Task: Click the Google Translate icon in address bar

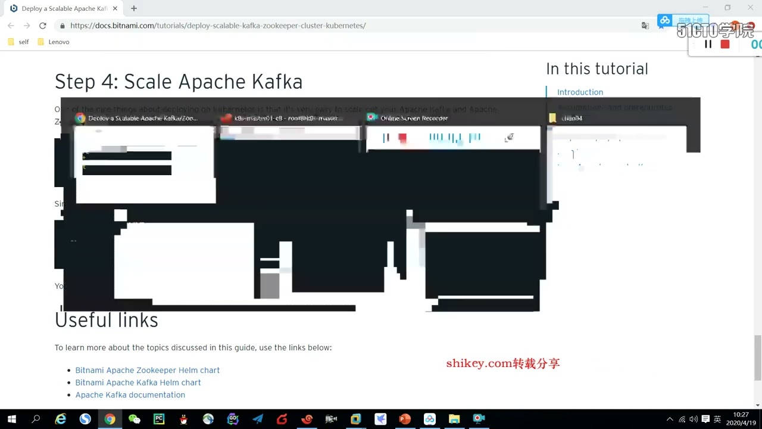Action: coord(645,26)
